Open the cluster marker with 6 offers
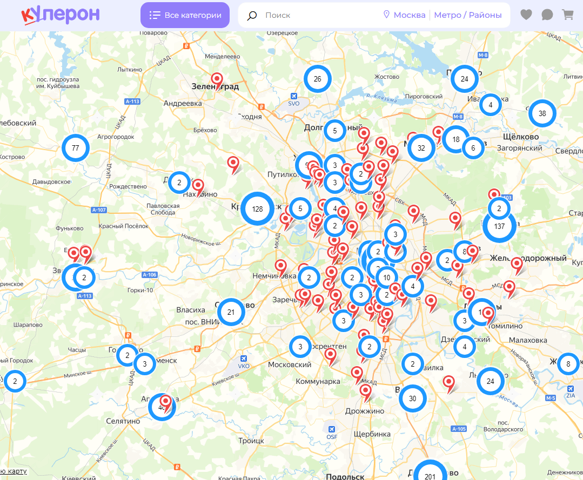This screenshot has height=480, width=583. point(473,148)
